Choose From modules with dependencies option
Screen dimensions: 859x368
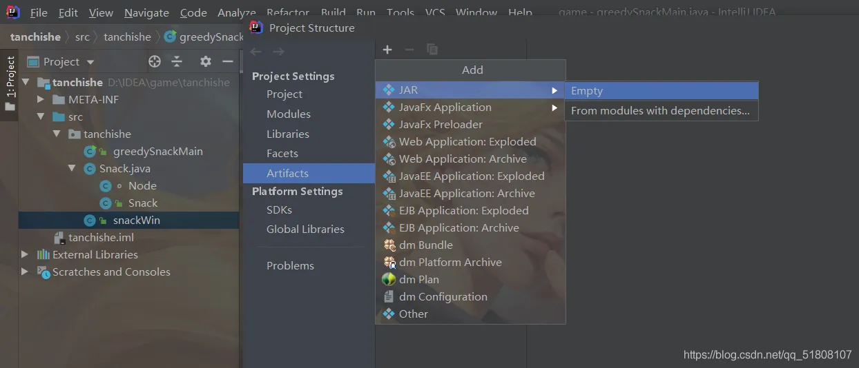[x=660, y=110]
